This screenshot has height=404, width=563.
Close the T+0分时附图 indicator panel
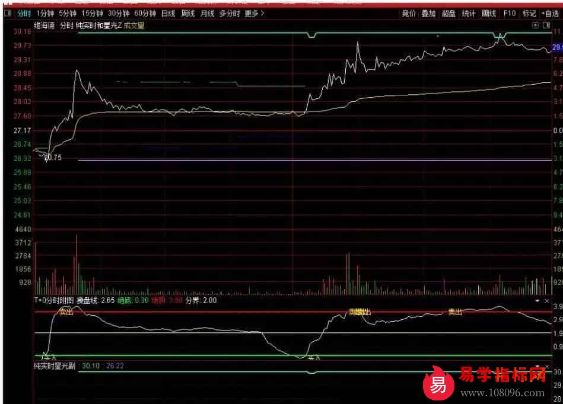coord(546,301)
